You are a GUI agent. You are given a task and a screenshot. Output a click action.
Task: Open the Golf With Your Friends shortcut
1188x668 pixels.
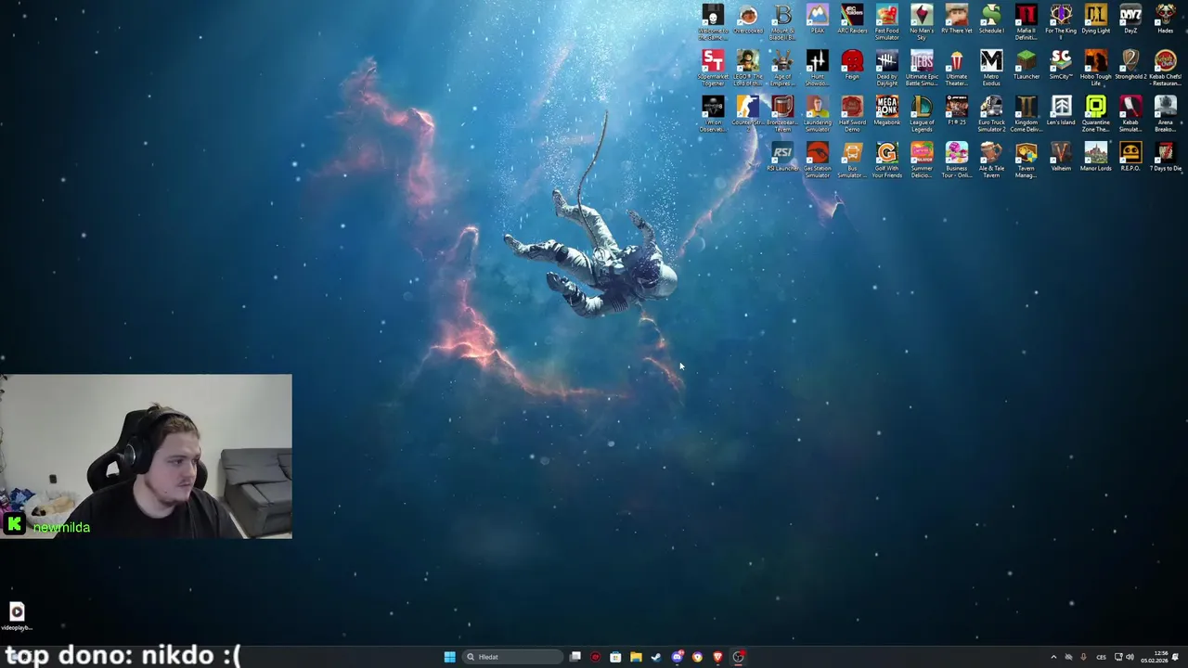click(886, 158)
